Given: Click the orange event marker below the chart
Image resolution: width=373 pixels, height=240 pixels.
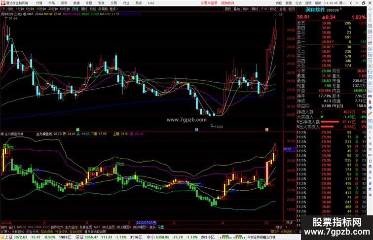Looking at the screenshot, I should pyautogui.click(x=267, y=130).
